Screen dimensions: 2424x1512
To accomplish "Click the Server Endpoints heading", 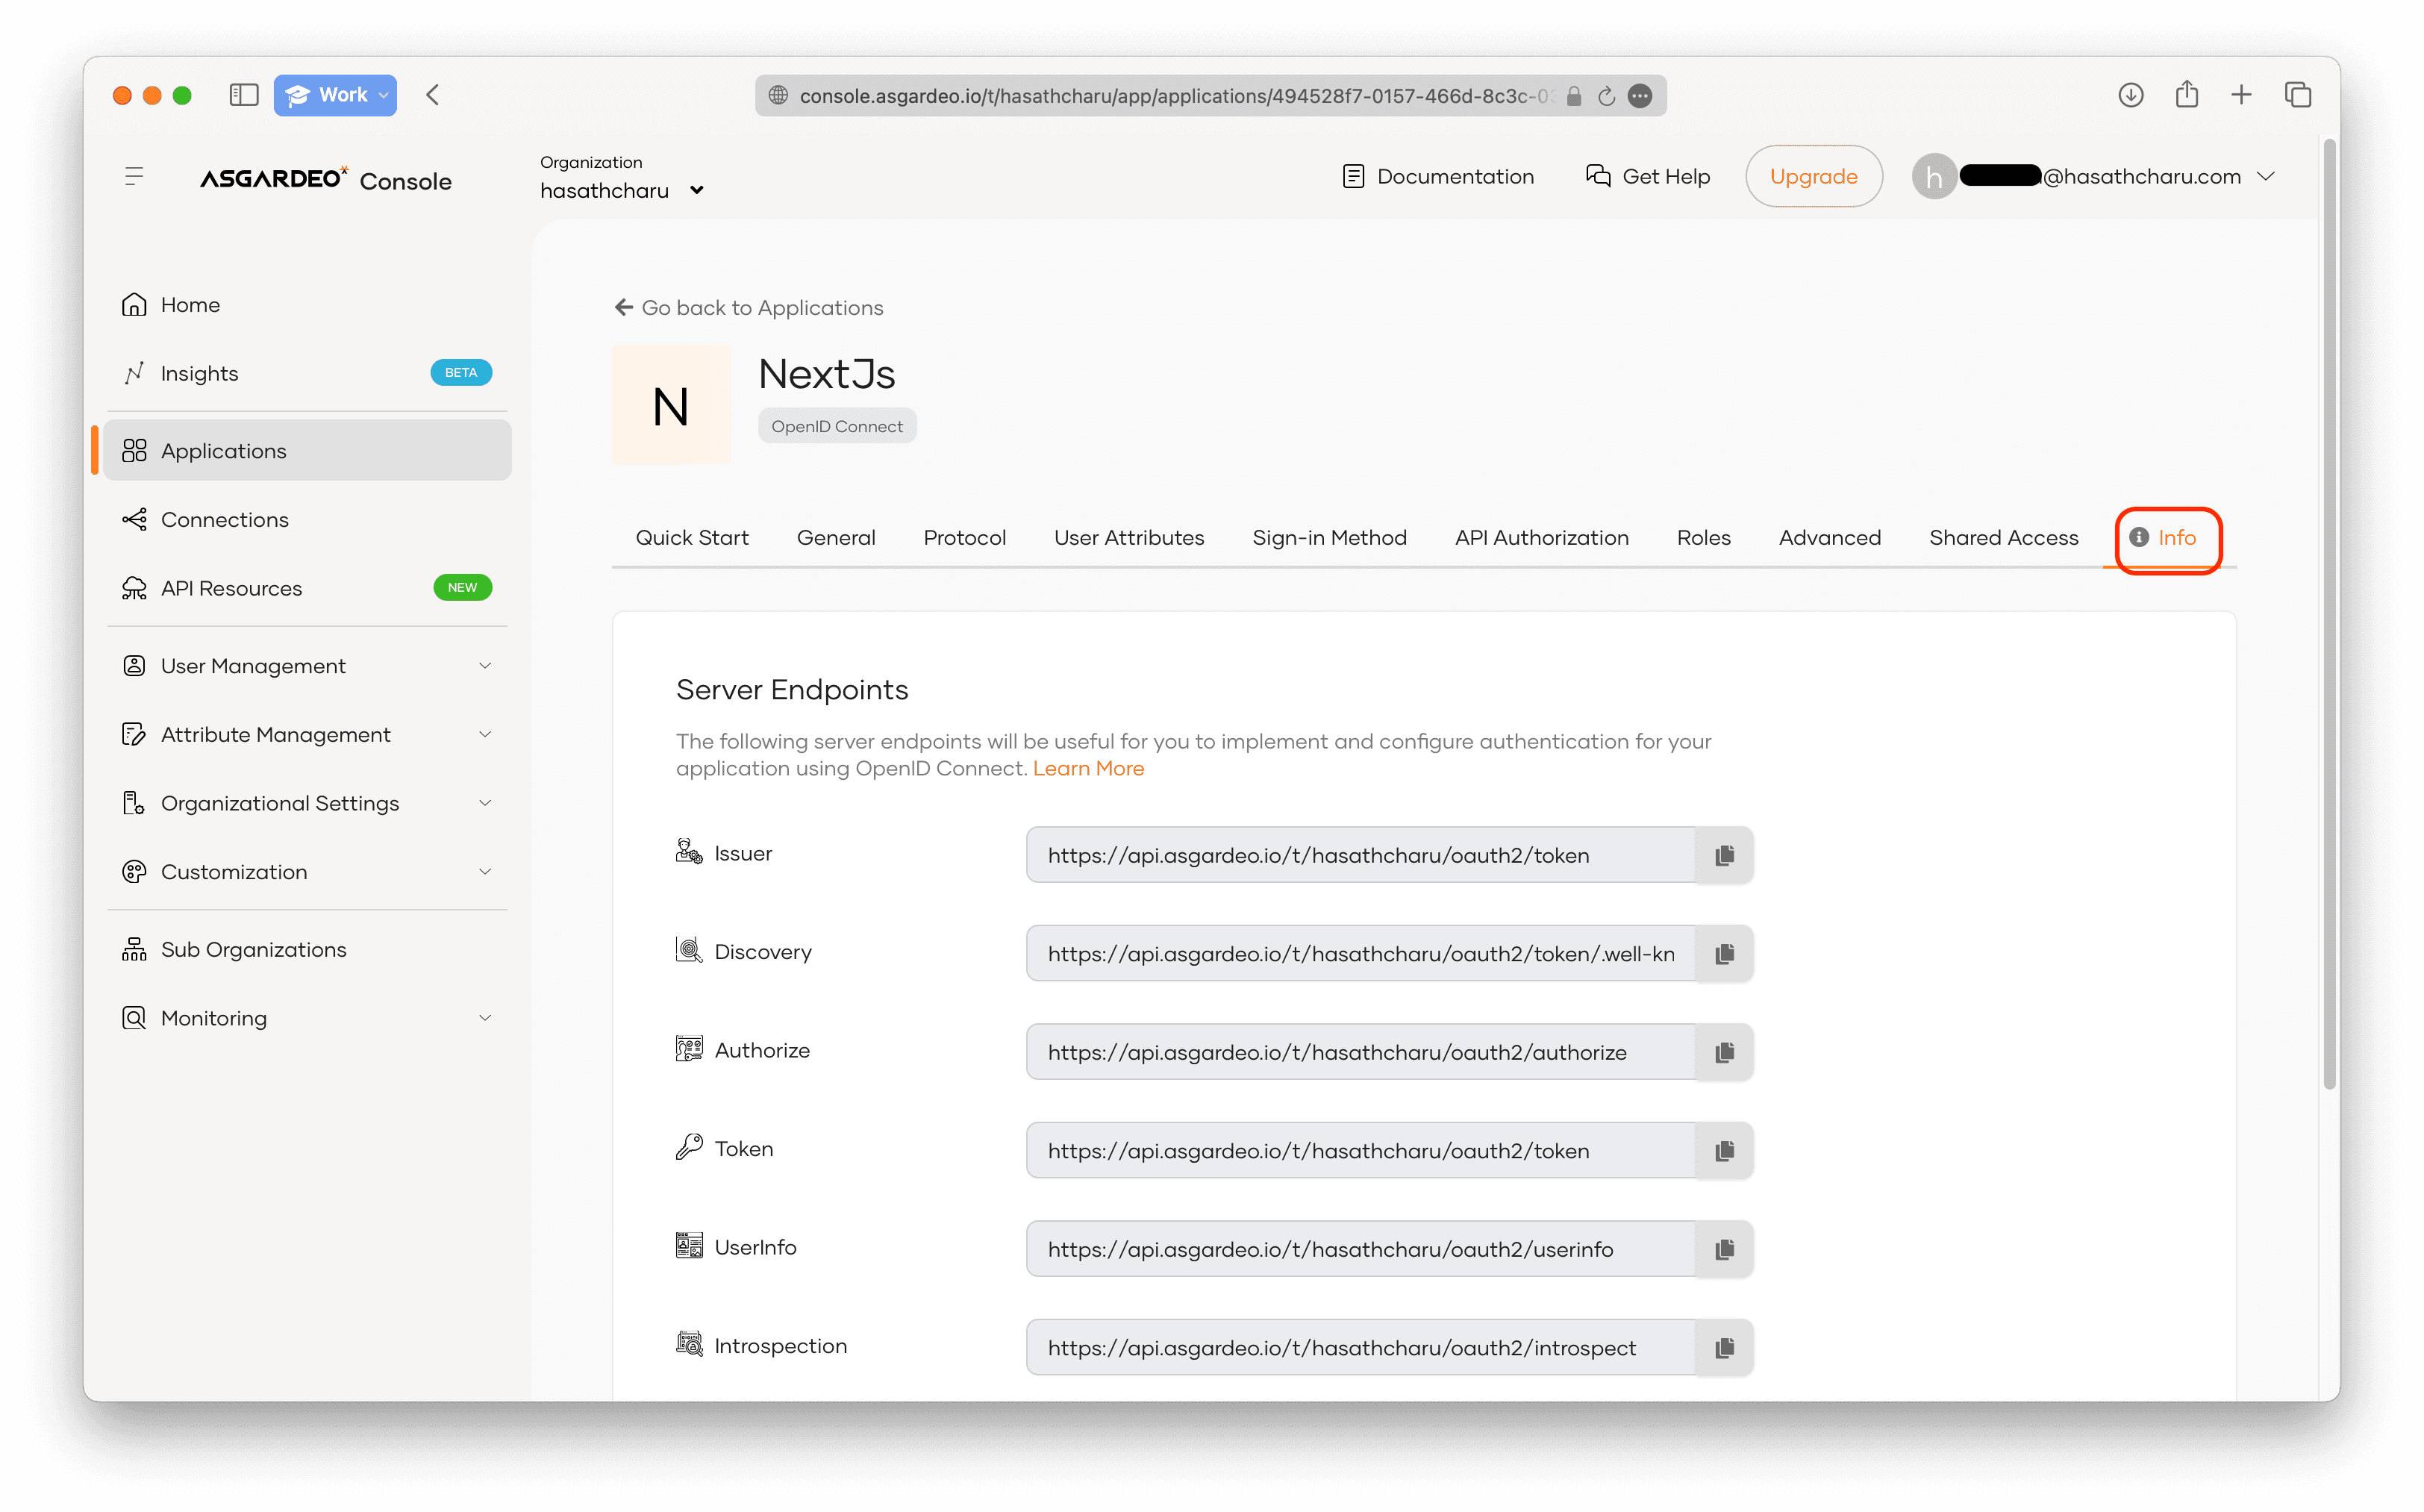I will (792, 690).
